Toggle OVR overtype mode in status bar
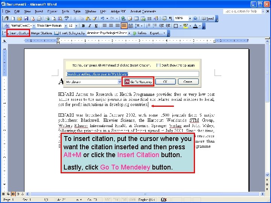271x203 pixels. pos(132,200)
